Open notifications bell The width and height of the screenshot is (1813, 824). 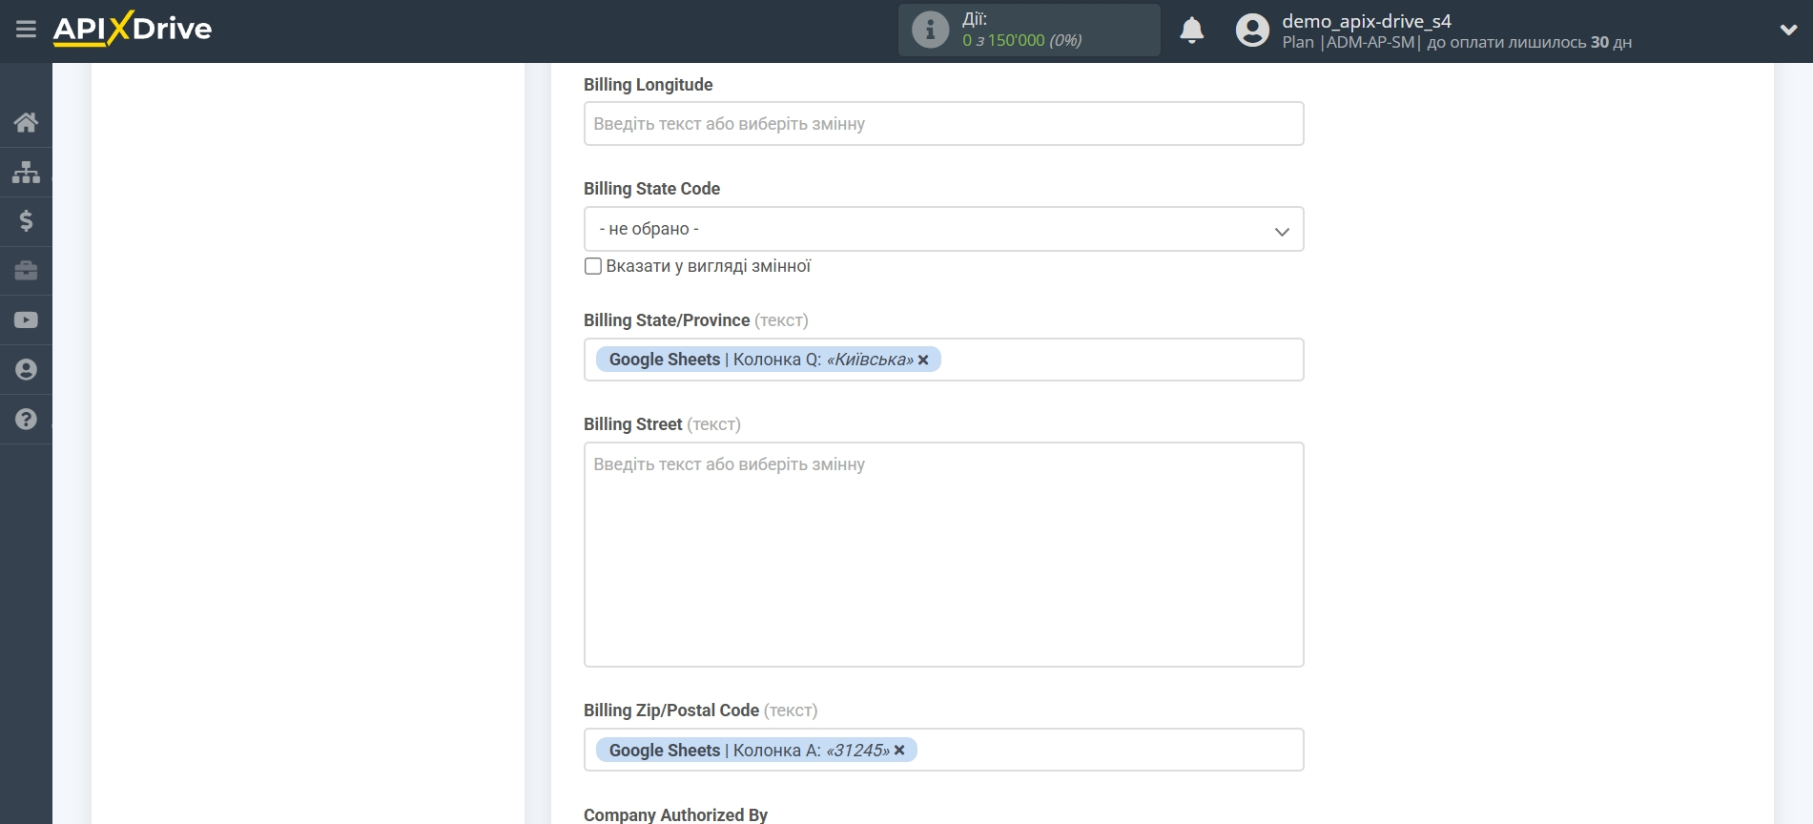tap(1191, 31)
